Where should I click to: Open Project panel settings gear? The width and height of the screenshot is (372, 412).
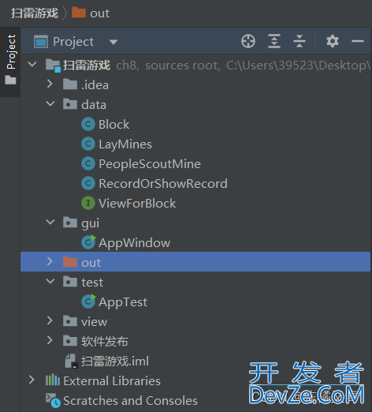pyautogui.click(x=333, y=41)
